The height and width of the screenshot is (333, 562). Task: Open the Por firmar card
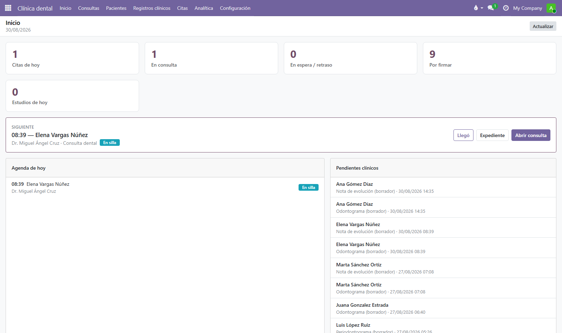tap(489, 58)
